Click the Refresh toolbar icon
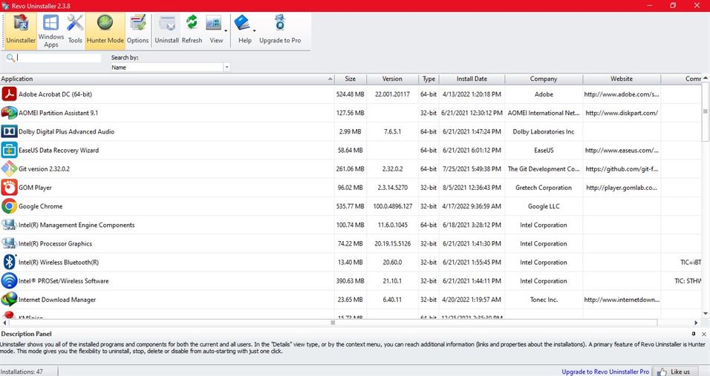This screenshot has width=710, height=376. click(192, 31)
